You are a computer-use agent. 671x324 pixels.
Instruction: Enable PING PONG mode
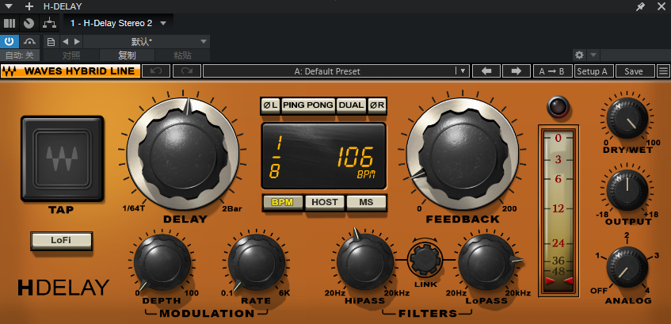point(308,105)
